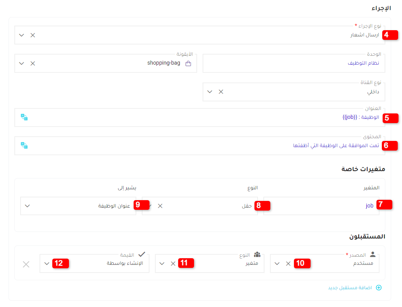Click the translation icon in the العنوان field

(24, 117)
